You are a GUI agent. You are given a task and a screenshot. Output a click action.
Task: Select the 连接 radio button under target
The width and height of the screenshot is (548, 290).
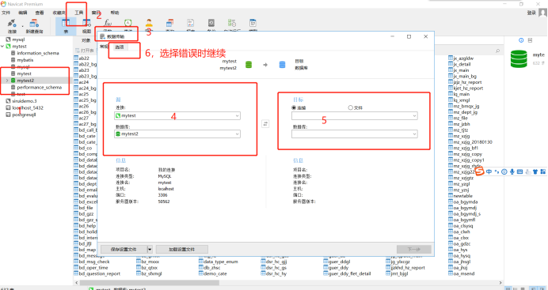tap(294, 107)
